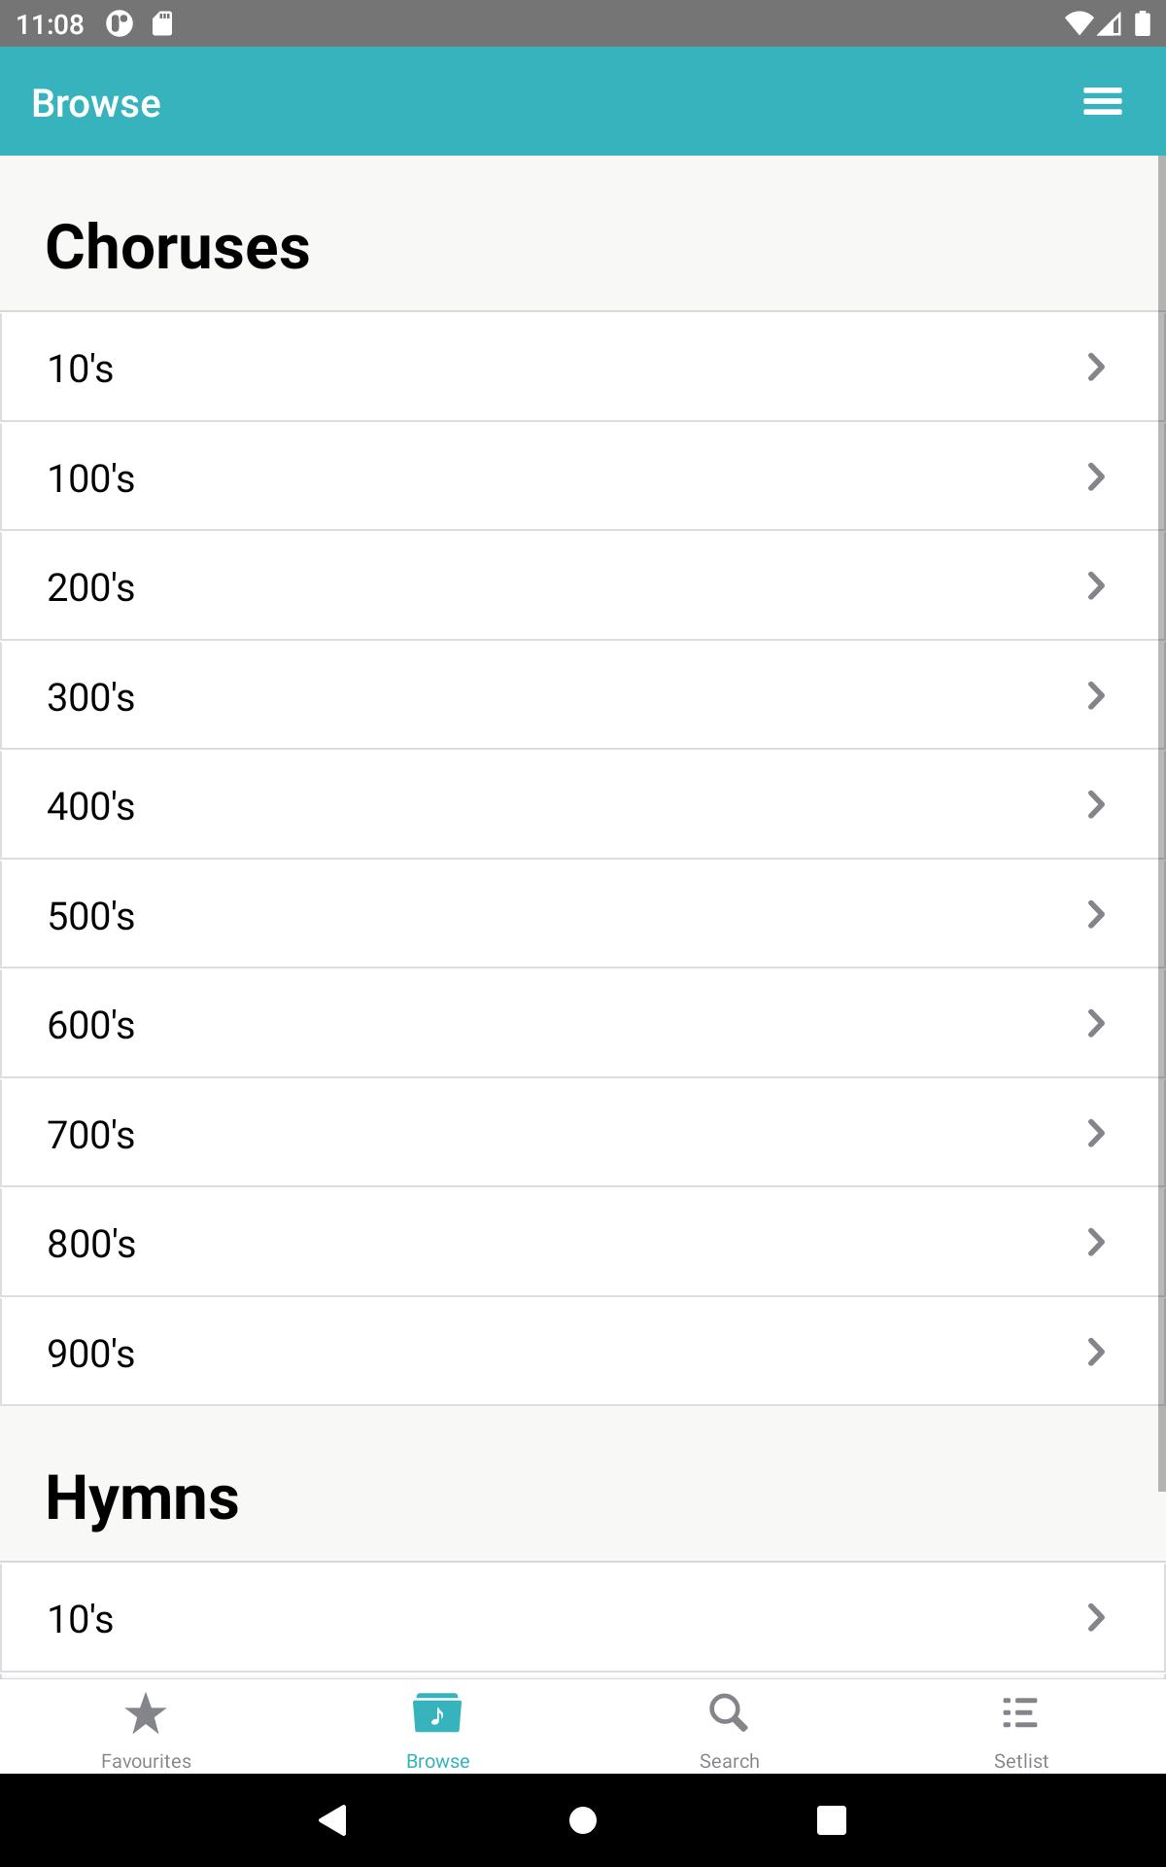Tap the Favourites star icon
The height and width of the screenshot is (1867, 1166).
pos(146,1713)
